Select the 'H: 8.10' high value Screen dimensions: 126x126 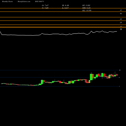(66, 6)
